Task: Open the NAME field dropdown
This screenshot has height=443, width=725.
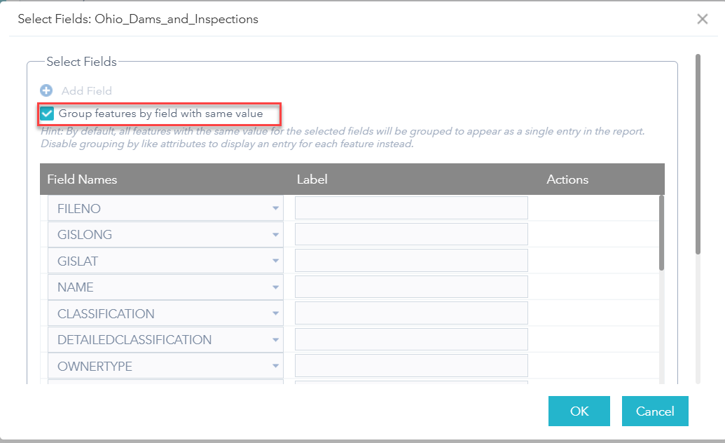Action: [x=275, y=286]
